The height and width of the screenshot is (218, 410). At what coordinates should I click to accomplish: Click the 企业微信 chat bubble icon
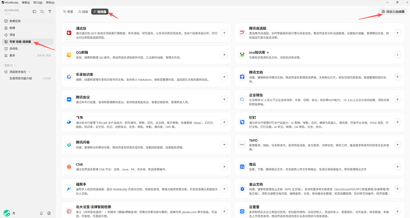click(x=242, y=99)
